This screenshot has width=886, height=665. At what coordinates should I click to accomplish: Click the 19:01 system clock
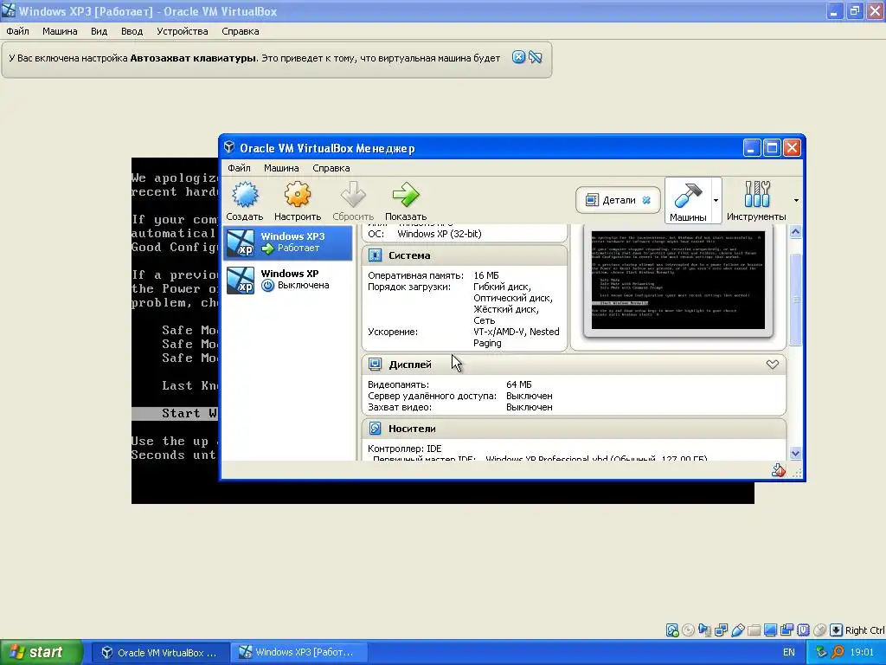862,652
